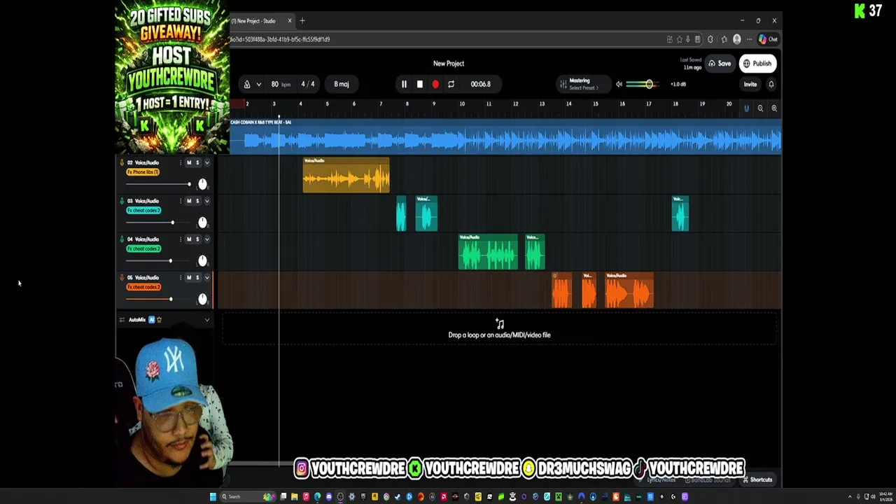Toggle the loop cycle button

coord(451,84)
